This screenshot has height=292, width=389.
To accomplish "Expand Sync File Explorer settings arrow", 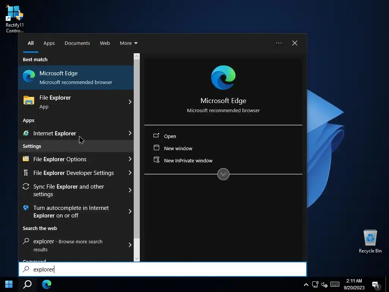I will click(x=130, y=190).
